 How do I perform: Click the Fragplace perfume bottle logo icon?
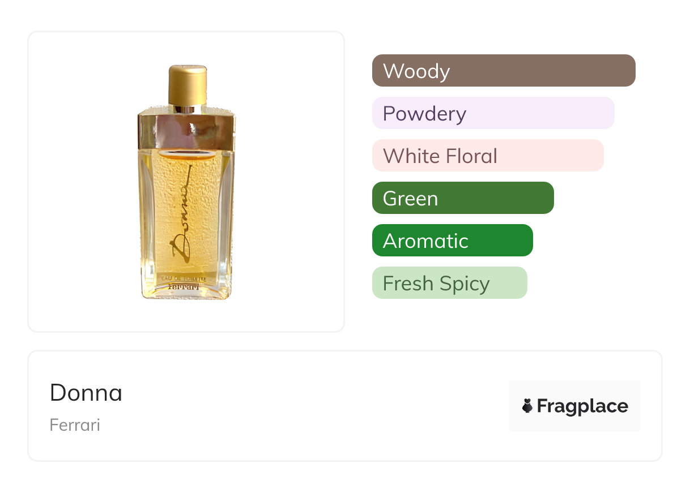[x=527, y=406]
